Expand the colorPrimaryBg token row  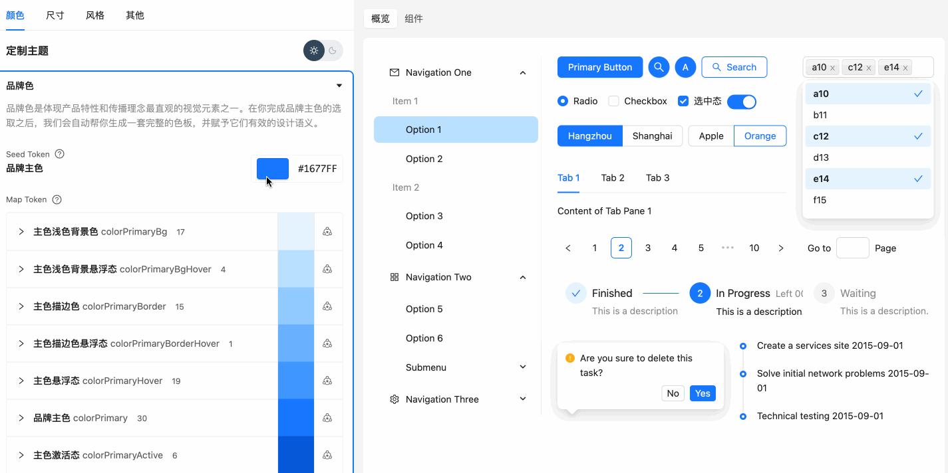pos(21,232)
